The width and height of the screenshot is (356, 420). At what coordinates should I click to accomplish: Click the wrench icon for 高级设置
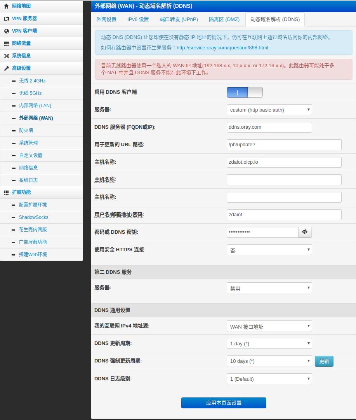point(6,68)
